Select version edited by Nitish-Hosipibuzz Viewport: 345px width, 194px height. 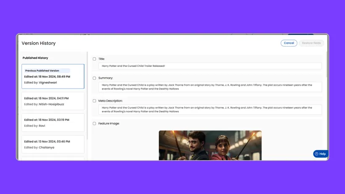[53, 101]
